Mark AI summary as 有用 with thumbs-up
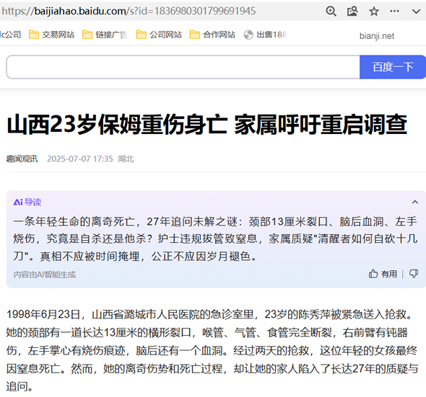 [383, 274]
